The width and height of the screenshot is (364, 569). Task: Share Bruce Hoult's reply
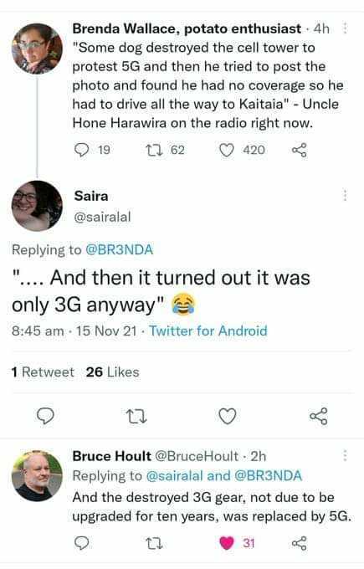tap(300, 543)
